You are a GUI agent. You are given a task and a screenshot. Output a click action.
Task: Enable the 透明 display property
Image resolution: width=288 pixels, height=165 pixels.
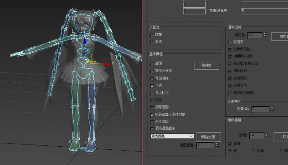coord(152,64)
